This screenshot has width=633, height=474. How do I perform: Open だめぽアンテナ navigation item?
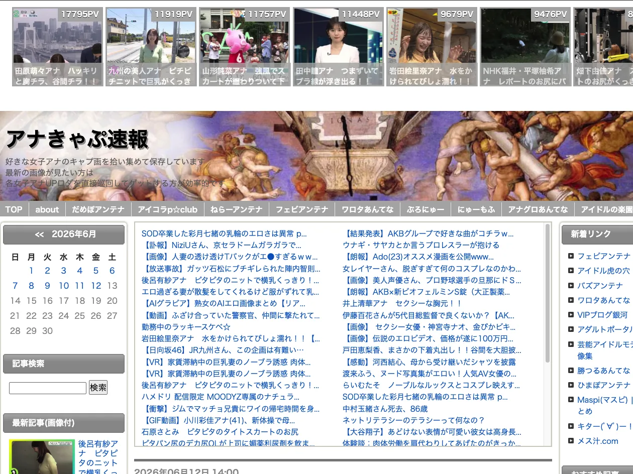point(98,209)
